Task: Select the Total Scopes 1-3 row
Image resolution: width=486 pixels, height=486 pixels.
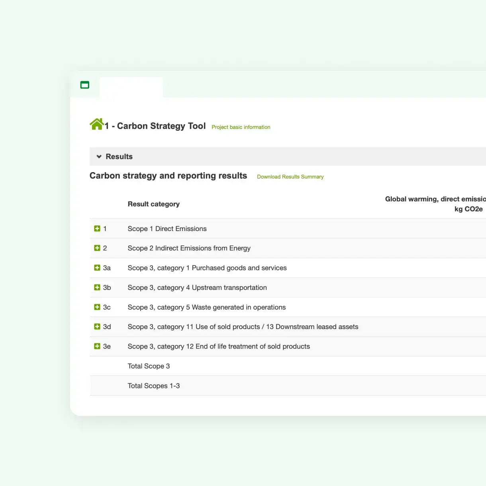Action: coord(154,386)
